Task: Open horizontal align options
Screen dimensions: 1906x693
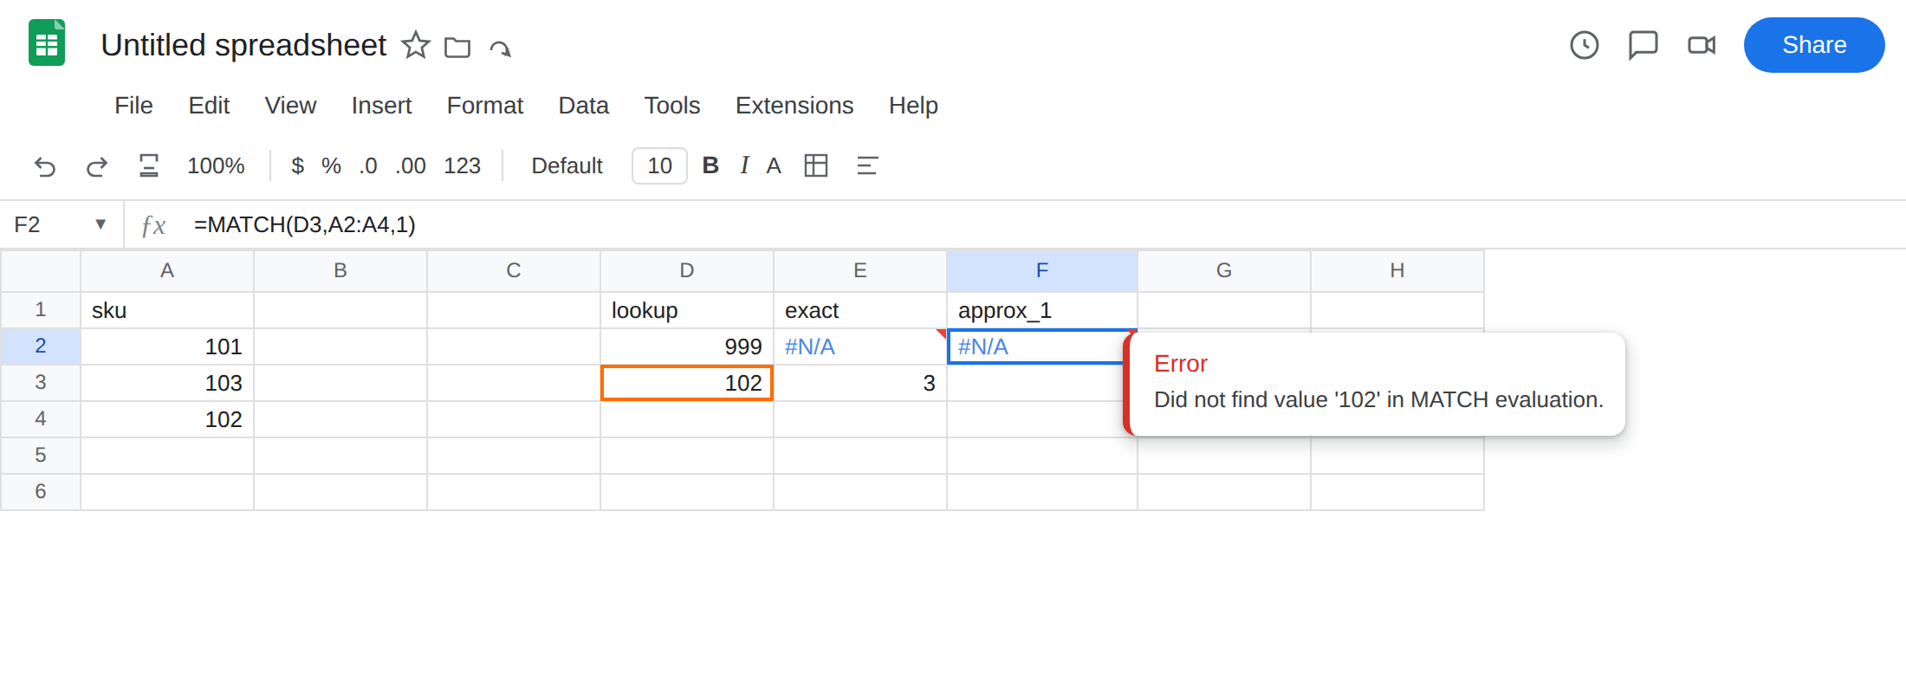Action: pos(867,165)
